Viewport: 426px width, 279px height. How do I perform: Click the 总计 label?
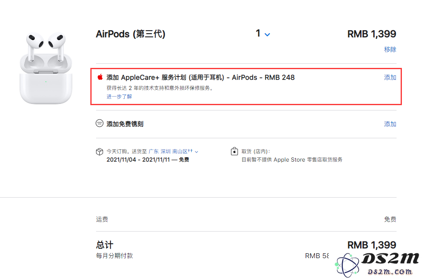pos(105,245)
